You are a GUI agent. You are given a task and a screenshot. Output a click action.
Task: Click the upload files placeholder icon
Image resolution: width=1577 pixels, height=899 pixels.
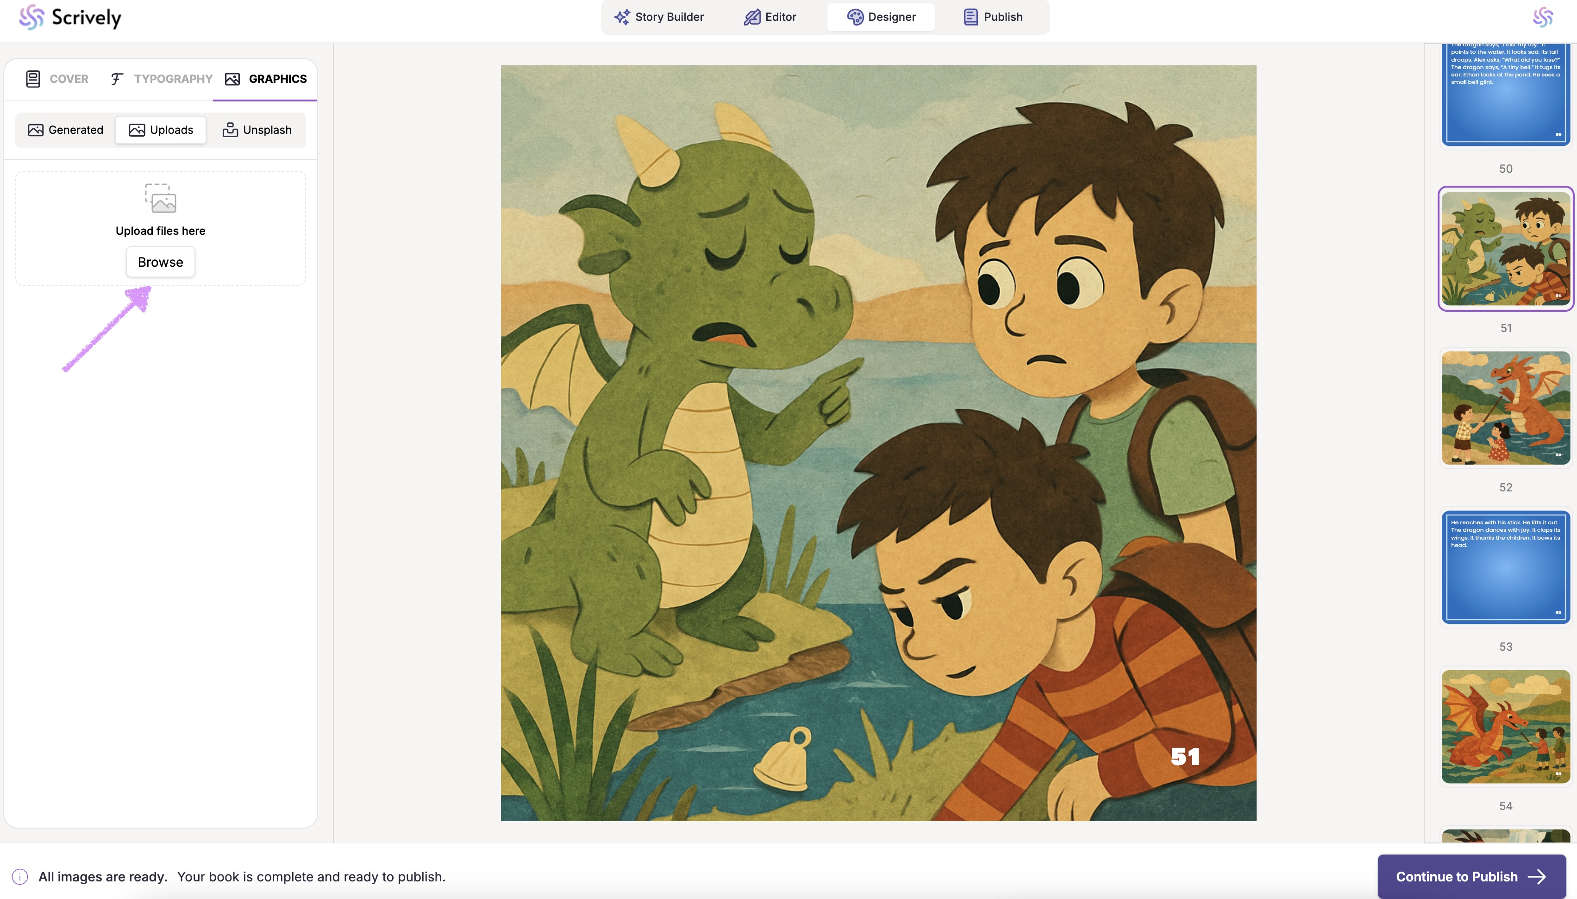pyautogui.click(x=161, y=198)
